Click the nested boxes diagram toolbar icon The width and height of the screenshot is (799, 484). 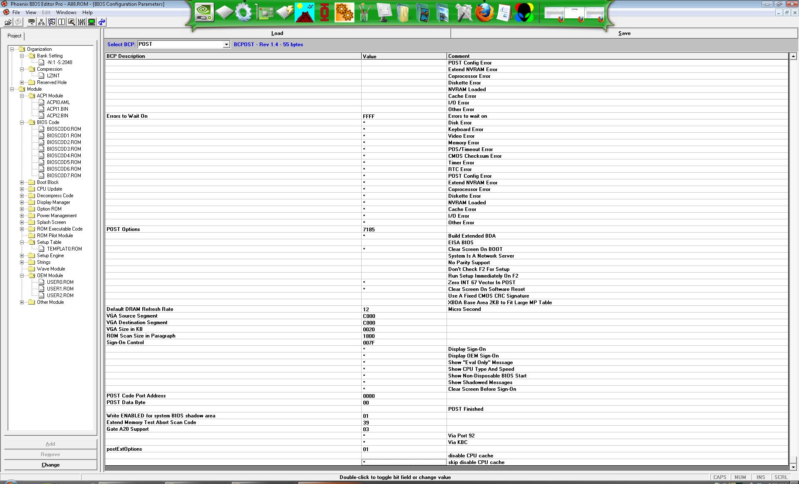[52, 22]
